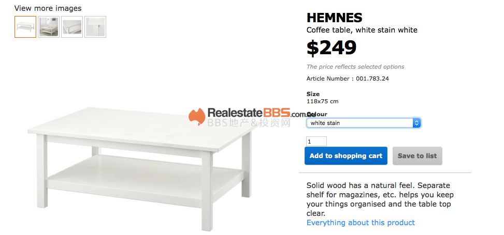Click the View more images label

pyautogui.click(x=48, y=8)
